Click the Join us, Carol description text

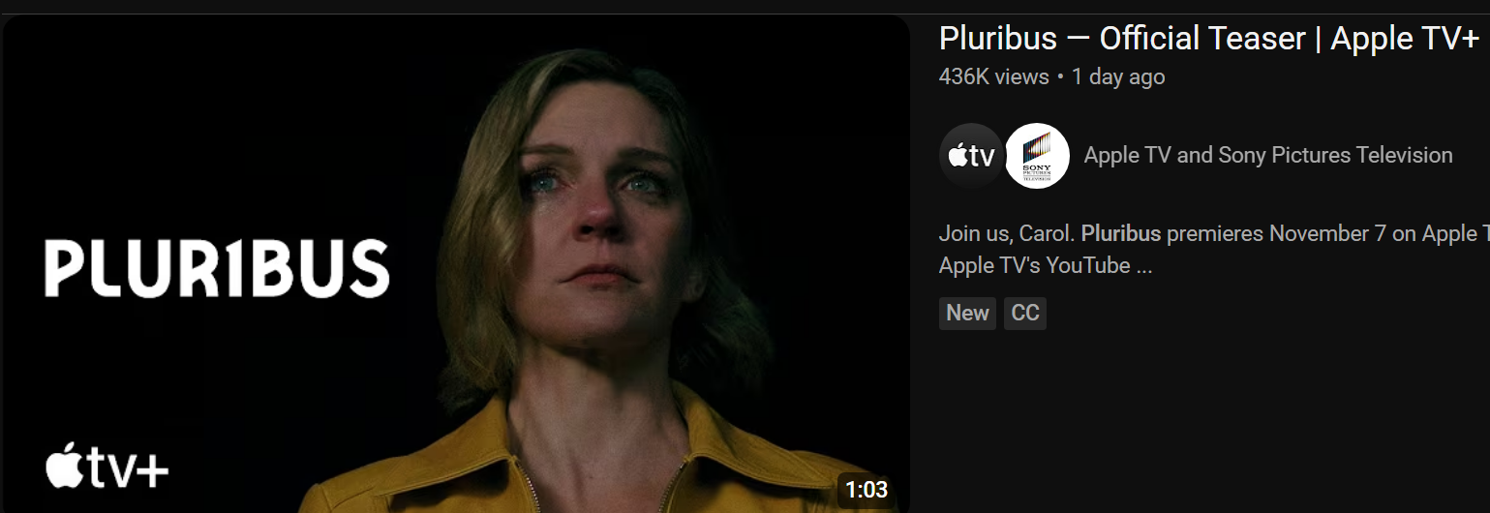(1006, 234)
